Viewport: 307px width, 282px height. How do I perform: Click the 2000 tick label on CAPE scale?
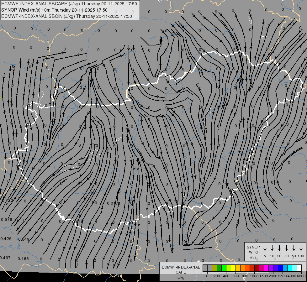[273, 276]
